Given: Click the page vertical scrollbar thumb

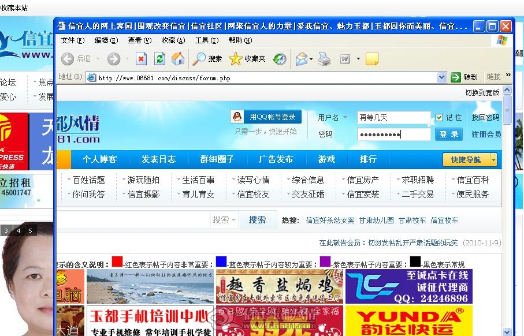Looking at the screenshot, I should (507, 110).
